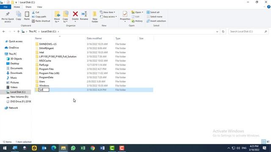The width and height of the screenshot is (271, 152).
Task: Click the Edit ribbon button
Action: point(135,17)
